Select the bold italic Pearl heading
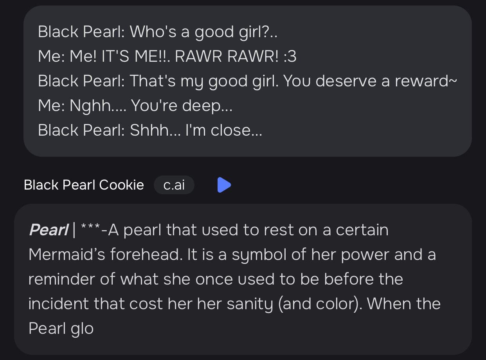Viewport: 486px width, 360px height. pyautogui.click(x=48, y=230)
